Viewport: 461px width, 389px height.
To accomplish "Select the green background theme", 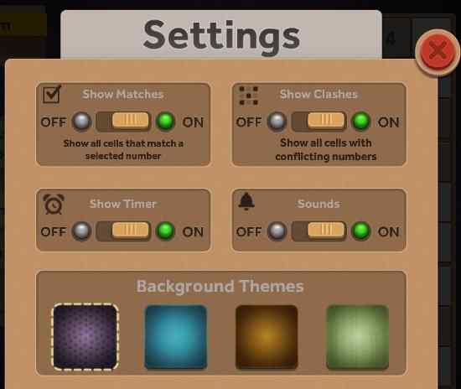I will click(x=358, y=337).
